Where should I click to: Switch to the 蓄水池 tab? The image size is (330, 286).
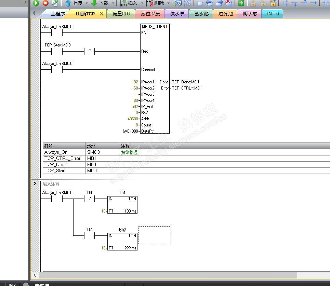tap(201, 14)
